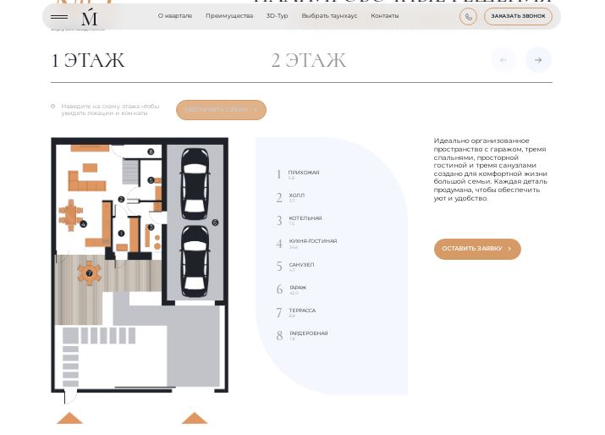
Task: Select room marker 7 on the terrace
Action: (x=90, y=273)
